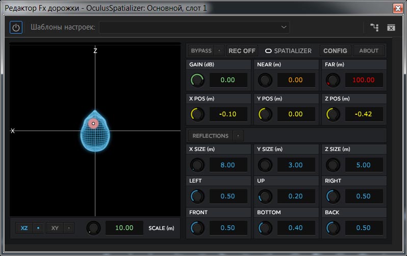Close the FX editor window

coord(398,8)
